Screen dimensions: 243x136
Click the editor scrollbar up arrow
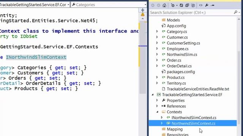point(143,19)
